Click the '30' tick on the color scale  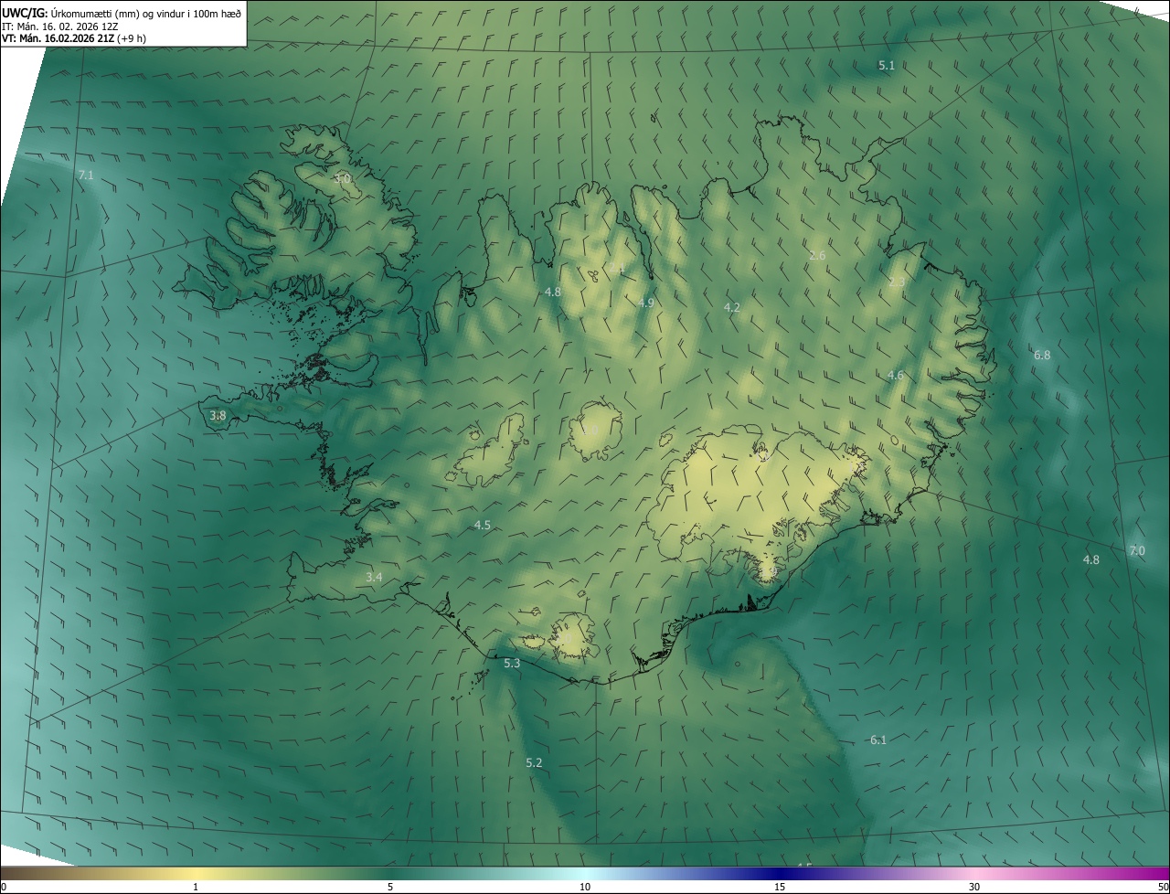pyautogui.click(x=974, y=887)
